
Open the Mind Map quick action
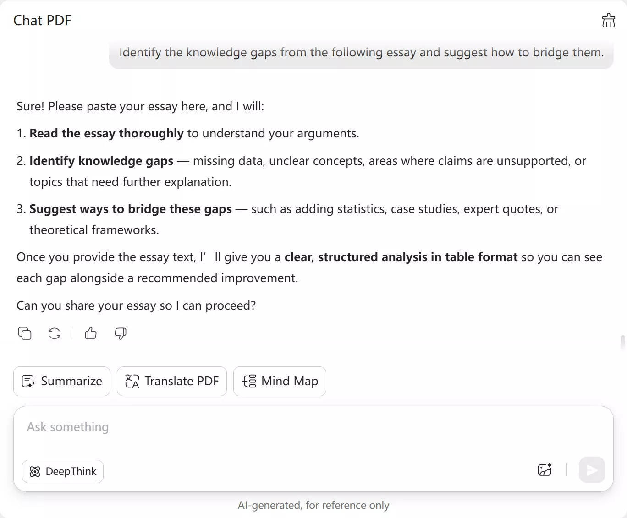tap(280, 381)
